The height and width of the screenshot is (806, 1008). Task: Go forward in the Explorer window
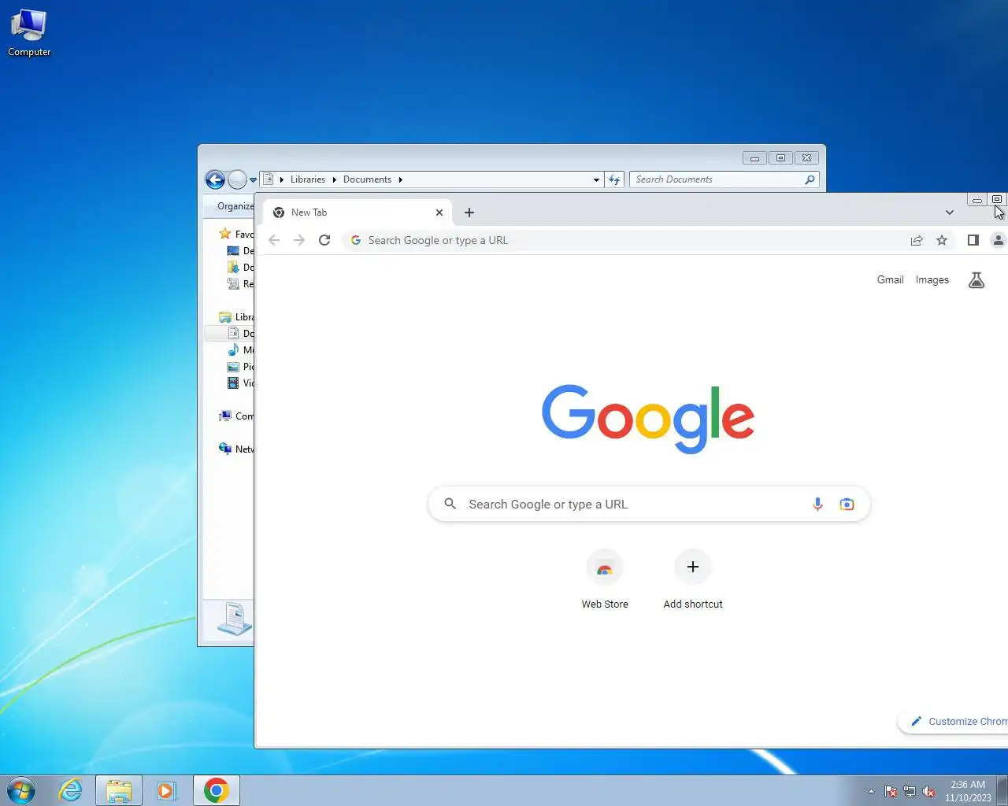pos(237,179)
